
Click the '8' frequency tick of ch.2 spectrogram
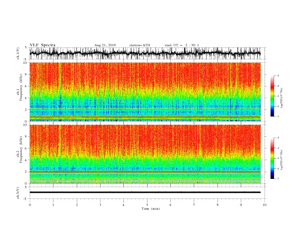26,137
